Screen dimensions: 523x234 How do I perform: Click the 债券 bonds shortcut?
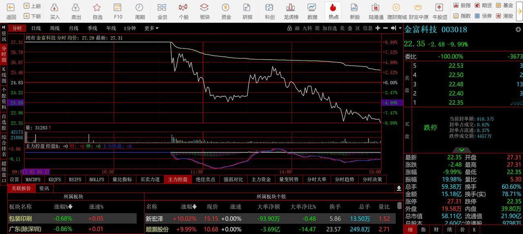tap(483, 16)
